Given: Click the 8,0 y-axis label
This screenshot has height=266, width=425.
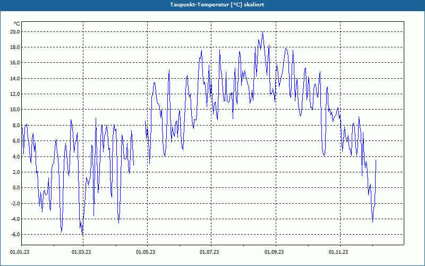Looking at the screenshot, I should pyautogui.click(x=16, y=126).
